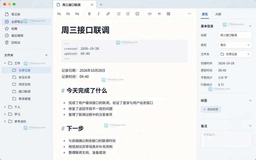The image size is (256, 160).
Task: Edit the 标题 input field
Action: tap(235, 35)
